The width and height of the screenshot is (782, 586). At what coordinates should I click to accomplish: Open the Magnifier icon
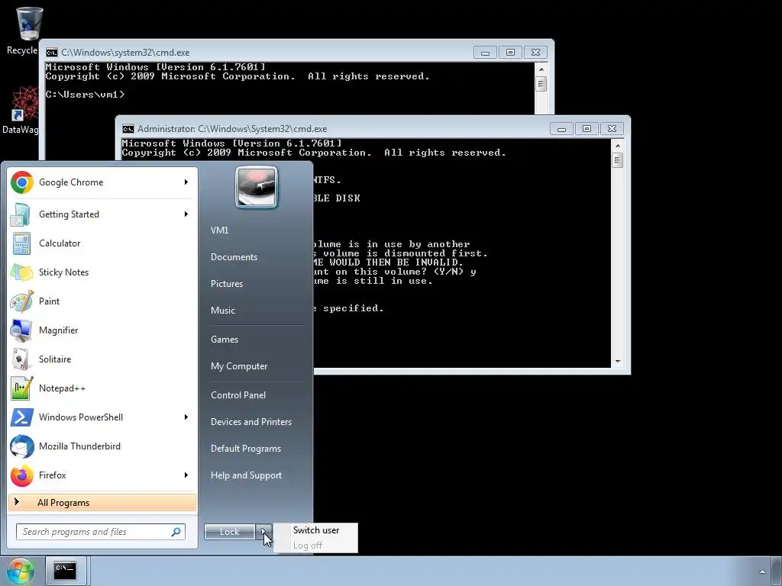22,330
